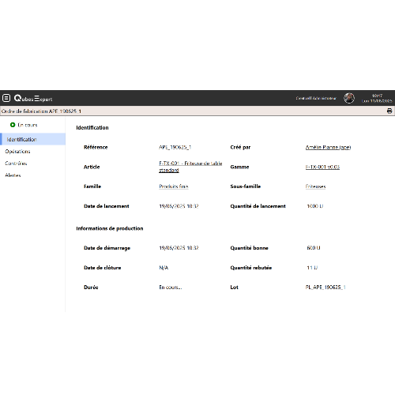Select the Identification tab

(32, 139)
